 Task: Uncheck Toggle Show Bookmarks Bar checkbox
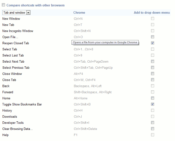(x=153, y=104)
